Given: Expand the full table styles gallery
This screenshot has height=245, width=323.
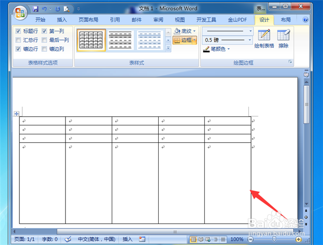Looking at the screenshot, I should 168,48.
